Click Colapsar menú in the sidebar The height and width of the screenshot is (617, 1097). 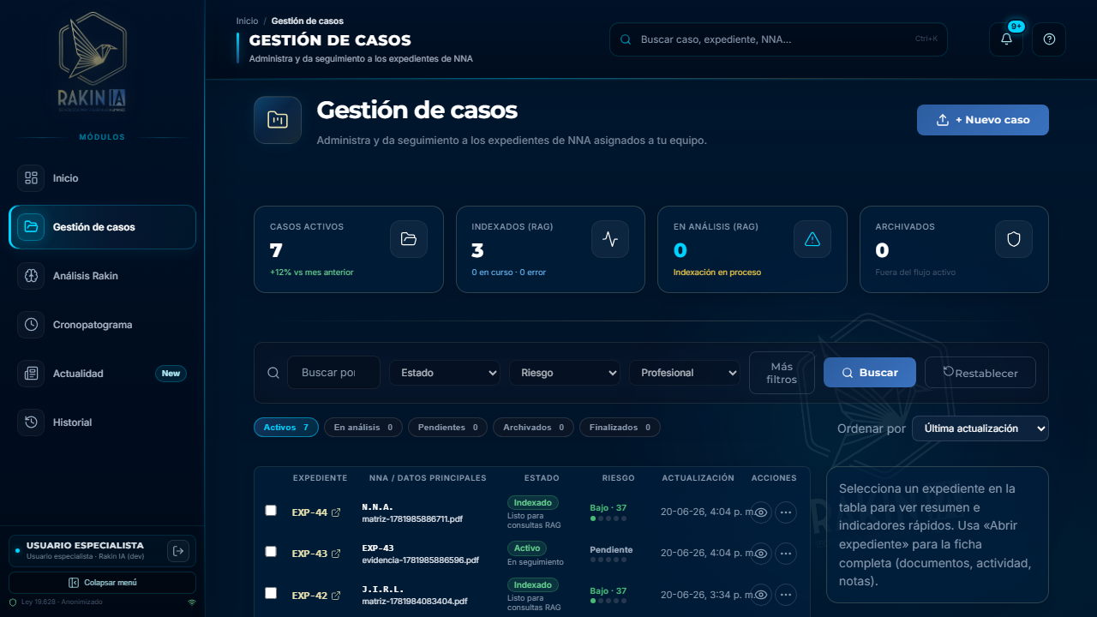click(103, 583)
